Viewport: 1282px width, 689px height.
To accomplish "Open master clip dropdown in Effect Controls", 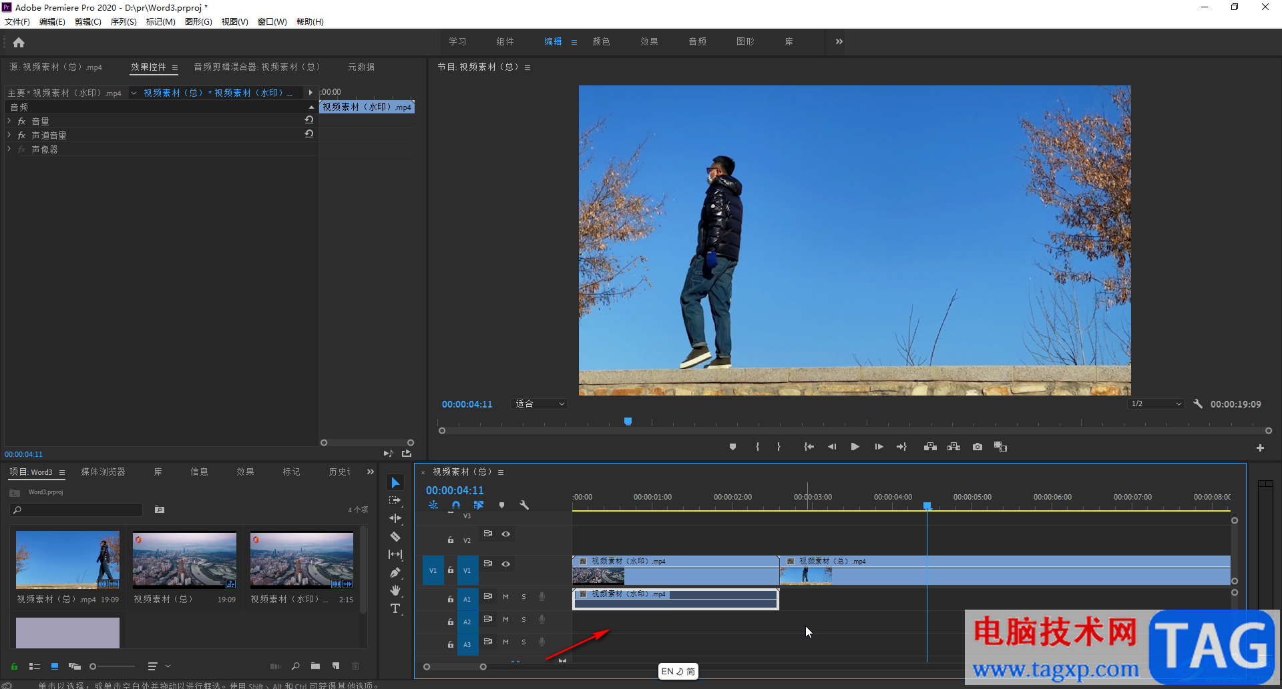I will pyautogui.click(x=134, y=93).
